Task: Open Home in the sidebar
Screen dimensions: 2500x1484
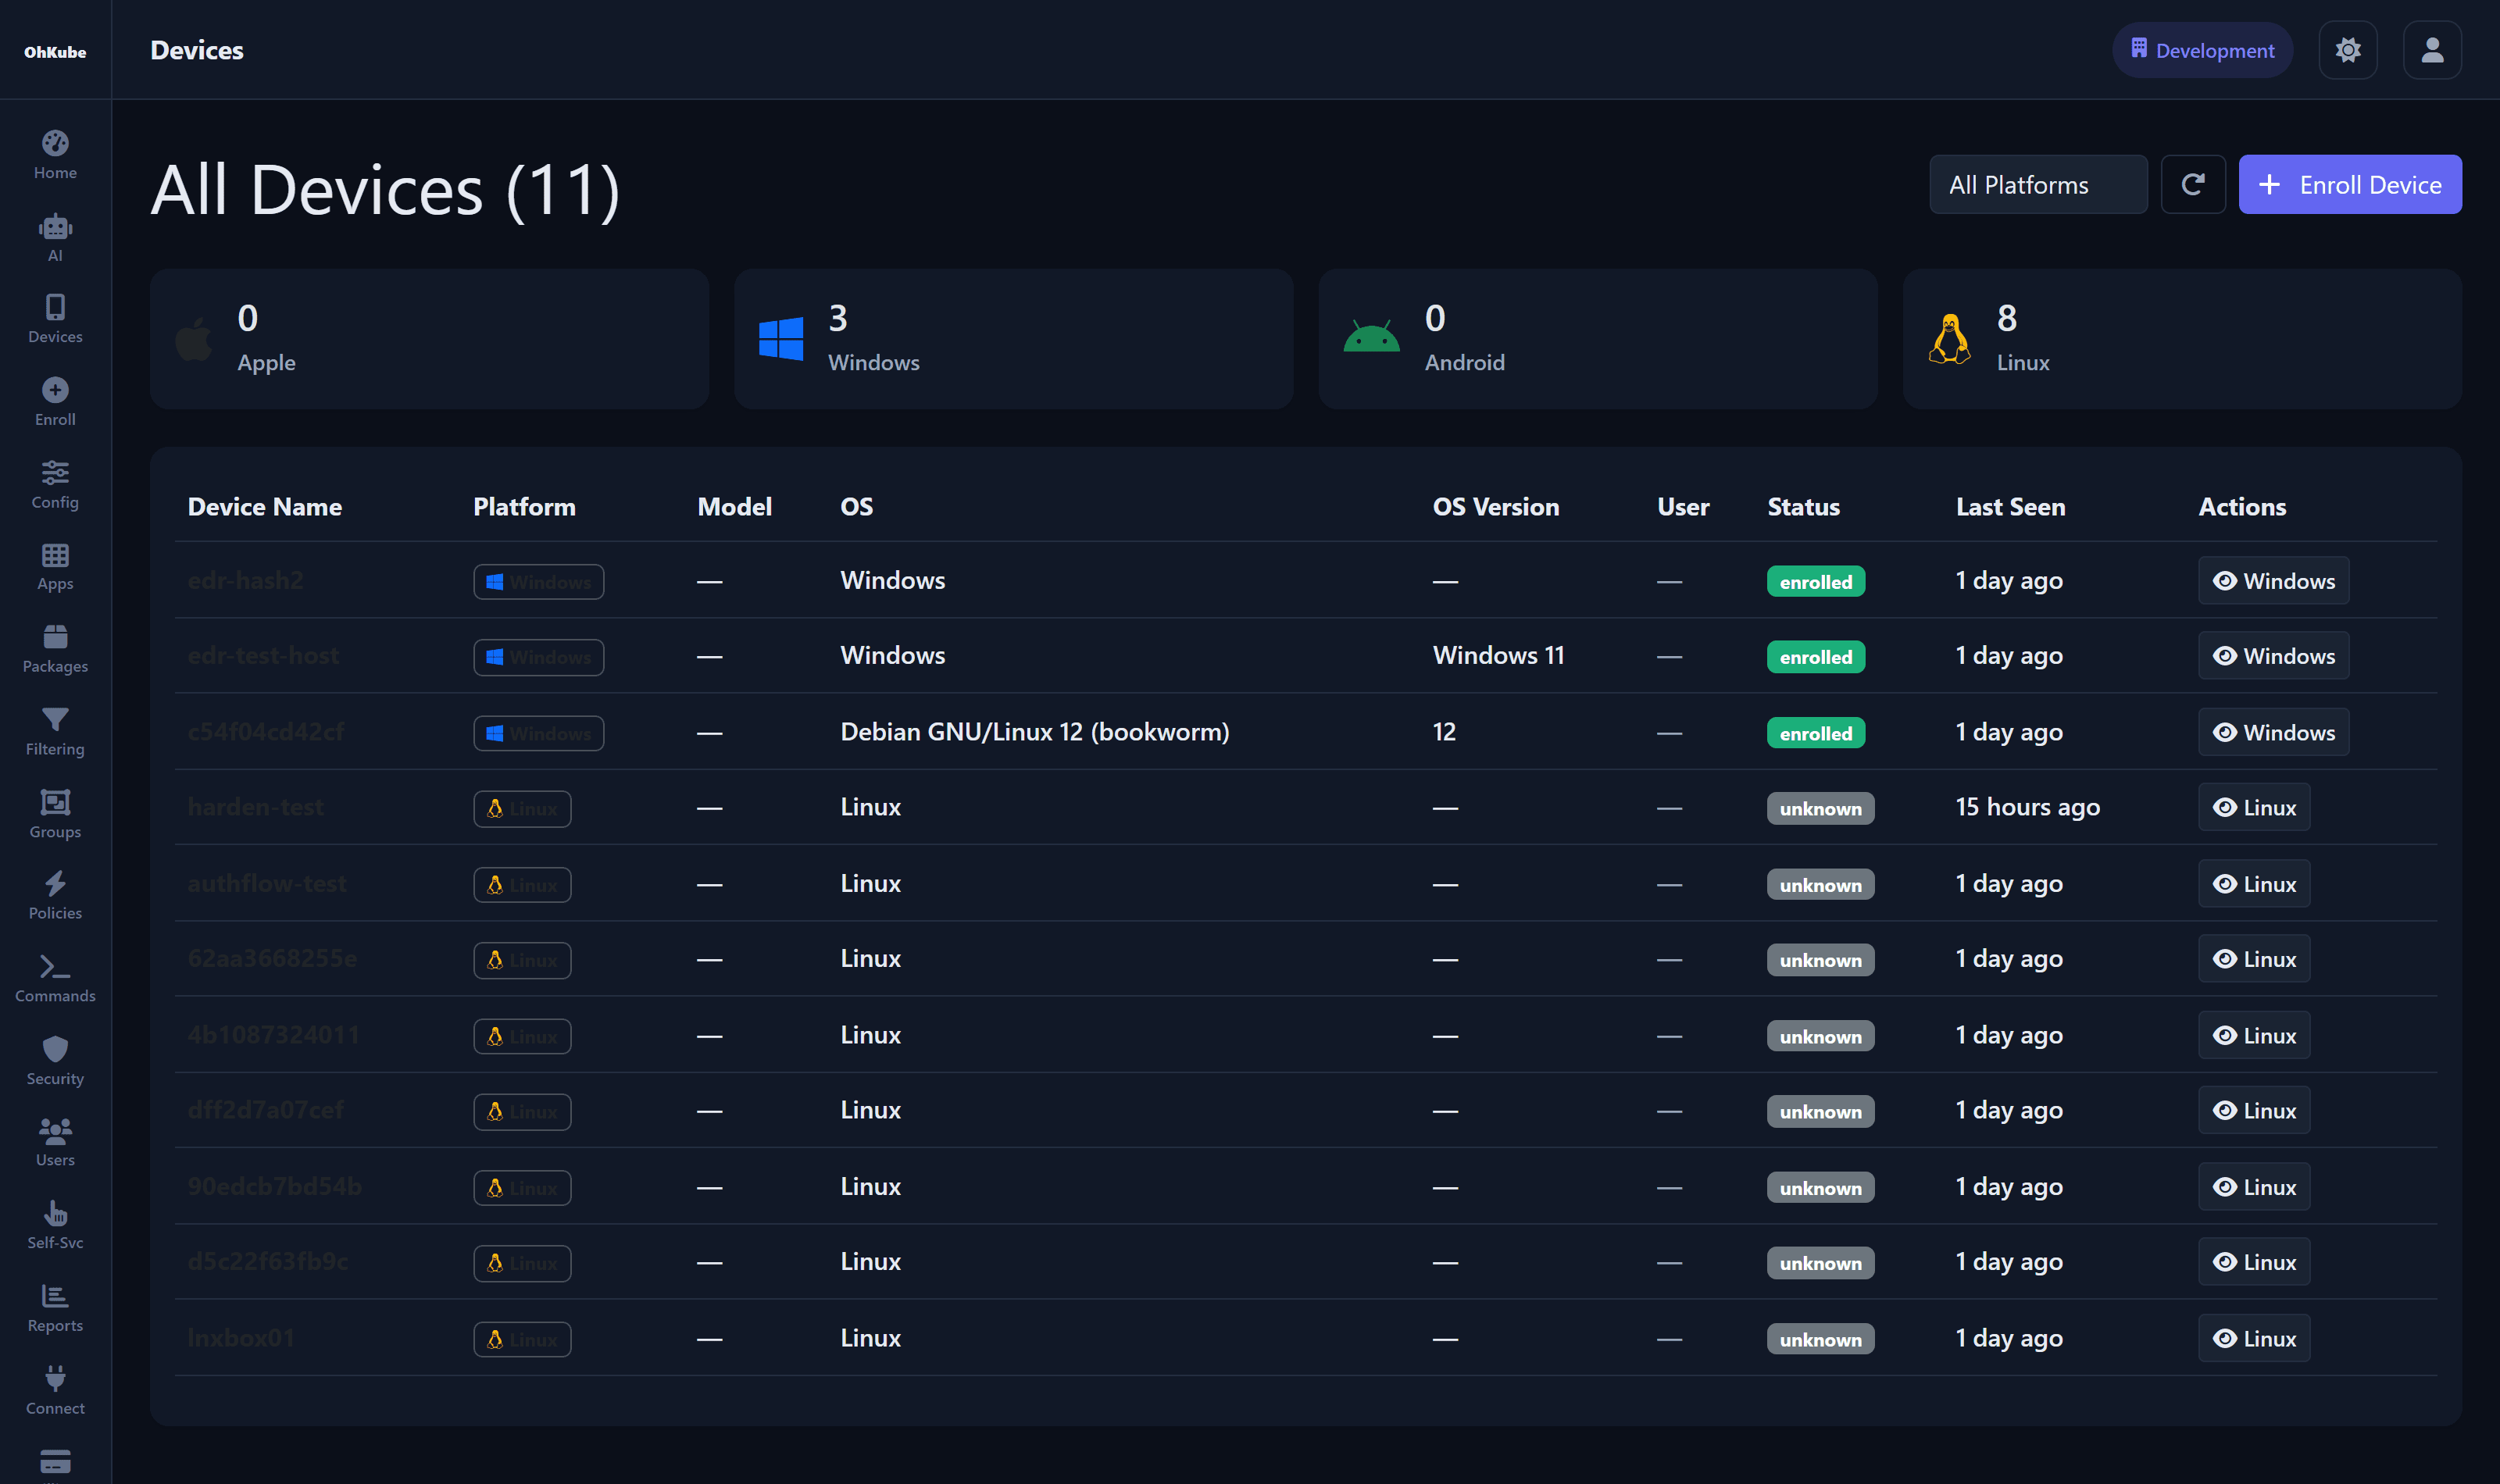Action: pos(55,155)
